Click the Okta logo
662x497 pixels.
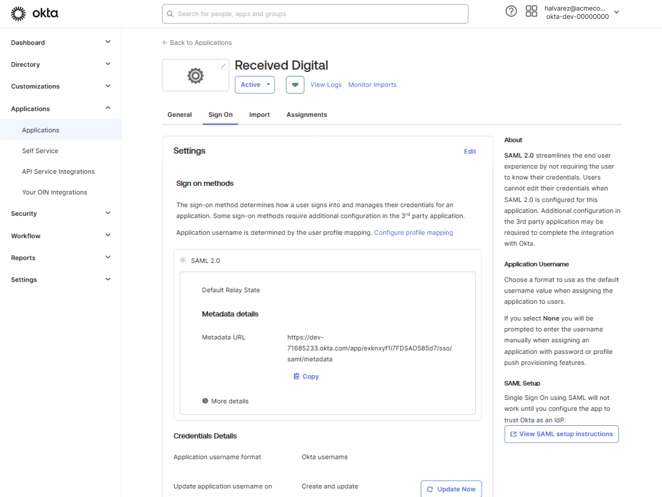34,13
